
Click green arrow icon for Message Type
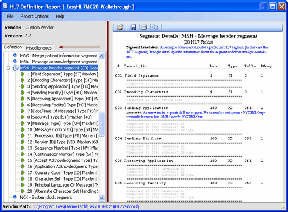tap(23, 123)
